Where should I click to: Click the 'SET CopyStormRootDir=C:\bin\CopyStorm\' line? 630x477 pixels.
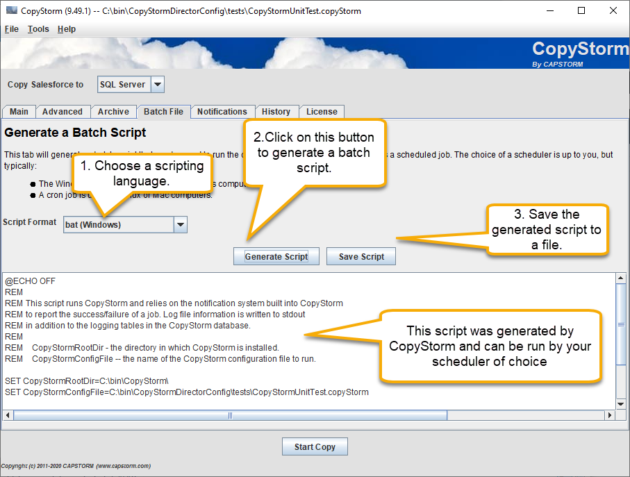click(x=87, y=380)
